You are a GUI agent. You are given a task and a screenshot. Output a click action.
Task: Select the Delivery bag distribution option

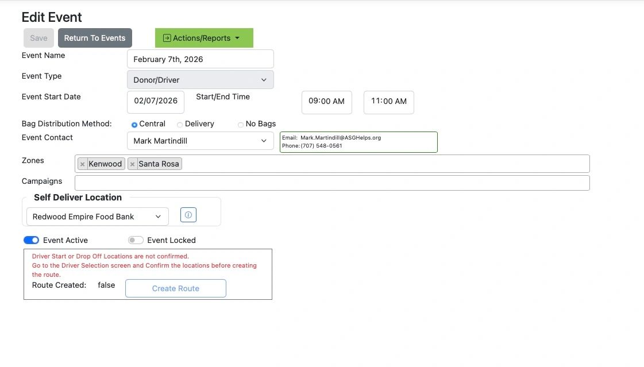point(180,125)
